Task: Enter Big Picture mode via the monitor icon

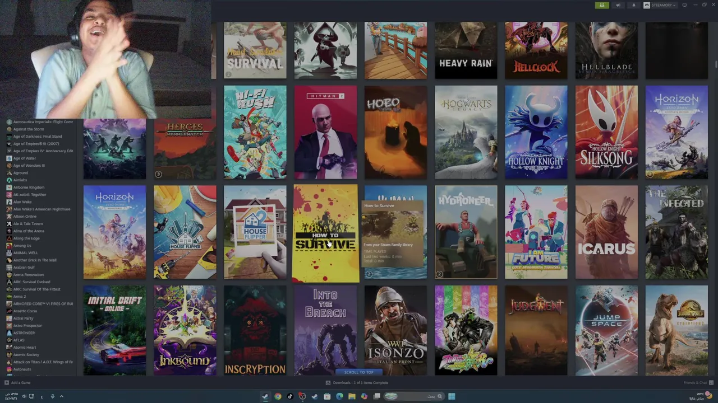Action: tap(684, 5)
